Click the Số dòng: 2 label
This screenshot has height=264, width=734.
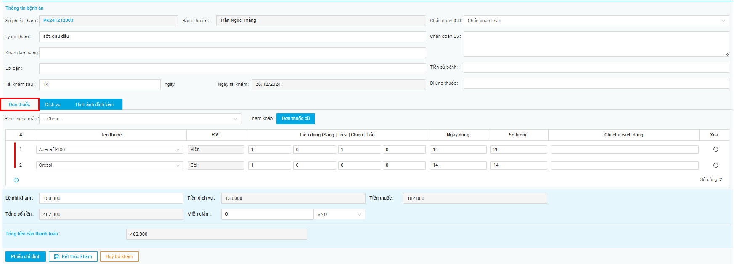pyautogui.click(x=711, y=180)
